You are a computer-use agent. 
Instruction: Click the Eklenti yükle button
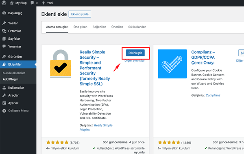(80, 14)
